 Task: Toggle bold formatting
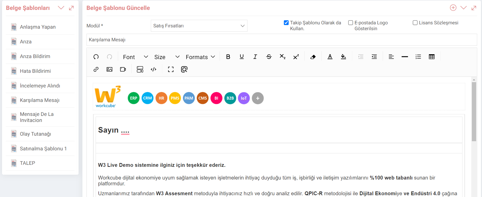click(x=228, y=57)
